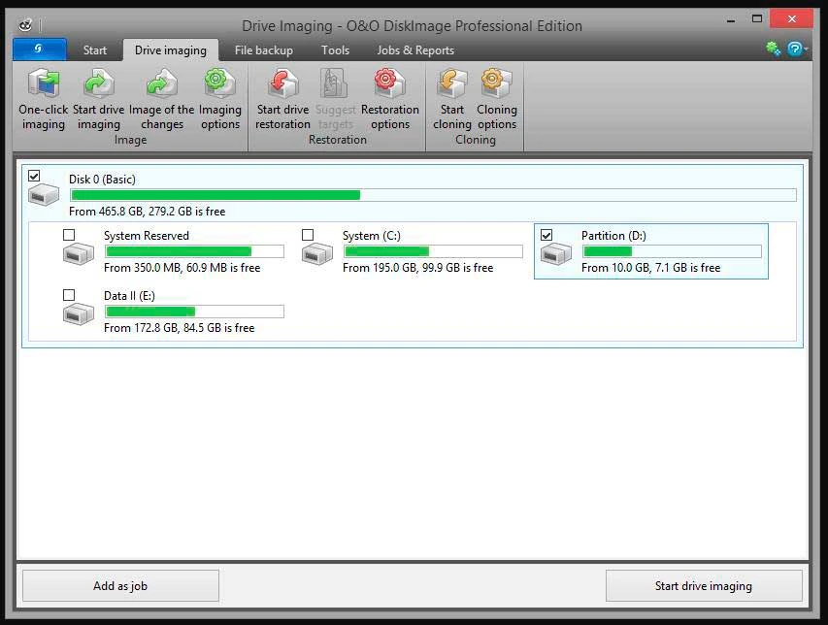
Task: Click the green settings gear icon
Action: [x=773, y=49]
